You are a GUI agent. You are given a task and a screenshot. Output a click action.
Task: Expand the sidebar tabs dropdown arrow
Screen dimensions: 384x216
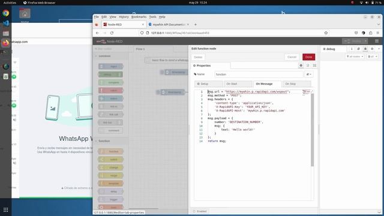[x=379, y=49]
